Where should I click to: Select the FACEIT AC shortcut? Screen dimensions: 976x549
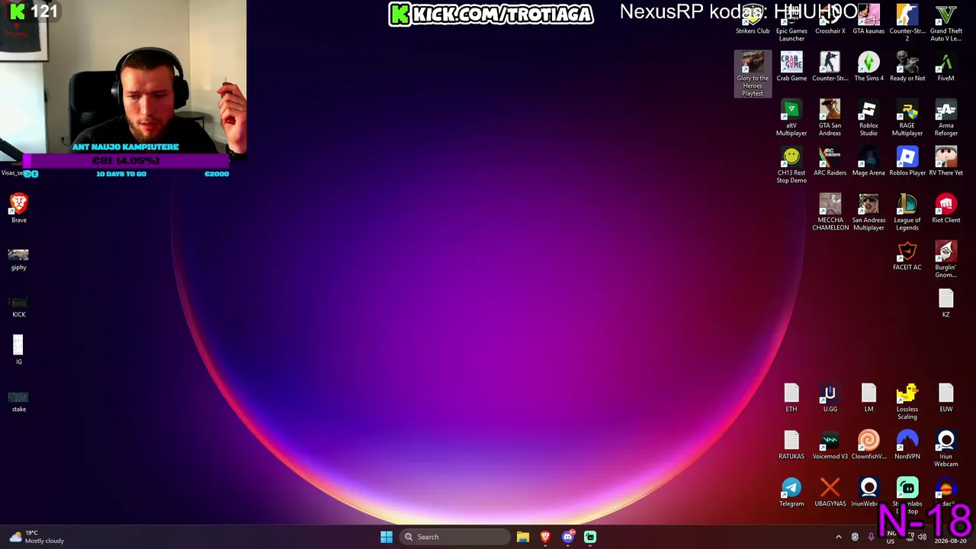(907, 256)
